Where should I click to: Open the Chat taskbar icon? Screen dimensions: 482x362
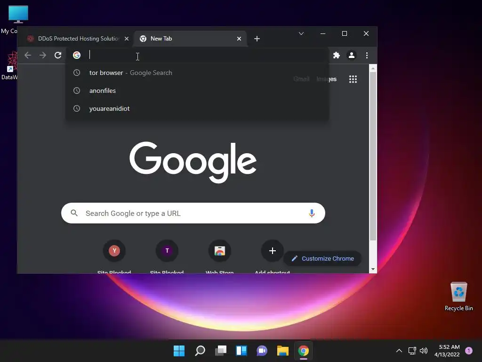[x=262, y=351]
